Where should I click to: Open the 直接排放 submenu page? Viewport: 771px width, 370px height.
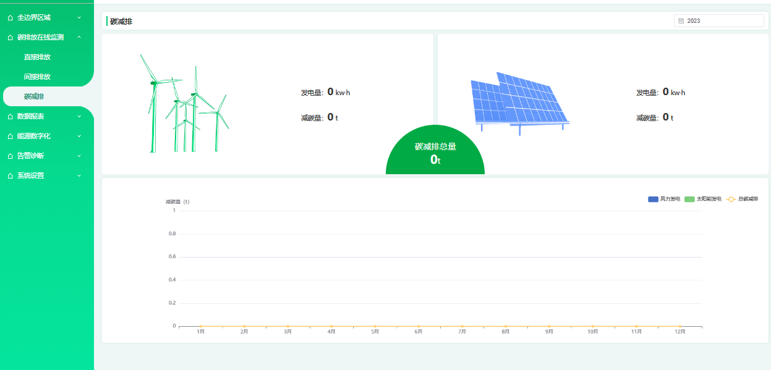click(37, 57)
